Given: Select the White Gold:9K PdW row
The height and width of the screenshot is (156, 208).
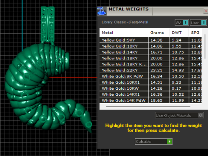Looking at the screenshot, I should coord(151,76).
